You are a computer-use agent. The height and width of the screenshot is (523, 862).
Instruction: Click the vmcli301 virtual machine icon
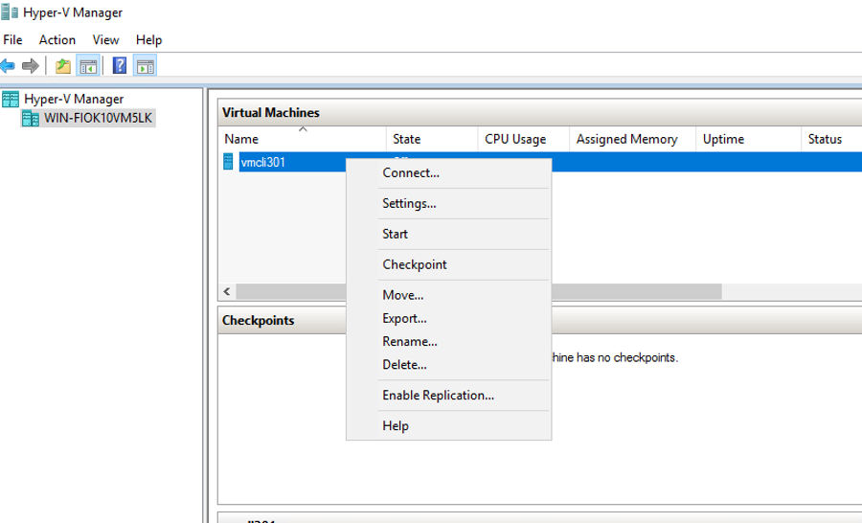(228, 162)
